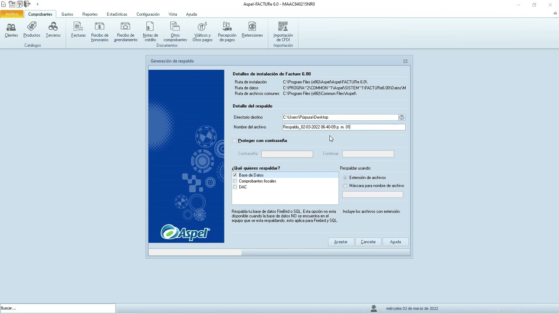Switch to the Configuración tab
The width and height of the screenshot is (559, 314).
click(148, 14)
